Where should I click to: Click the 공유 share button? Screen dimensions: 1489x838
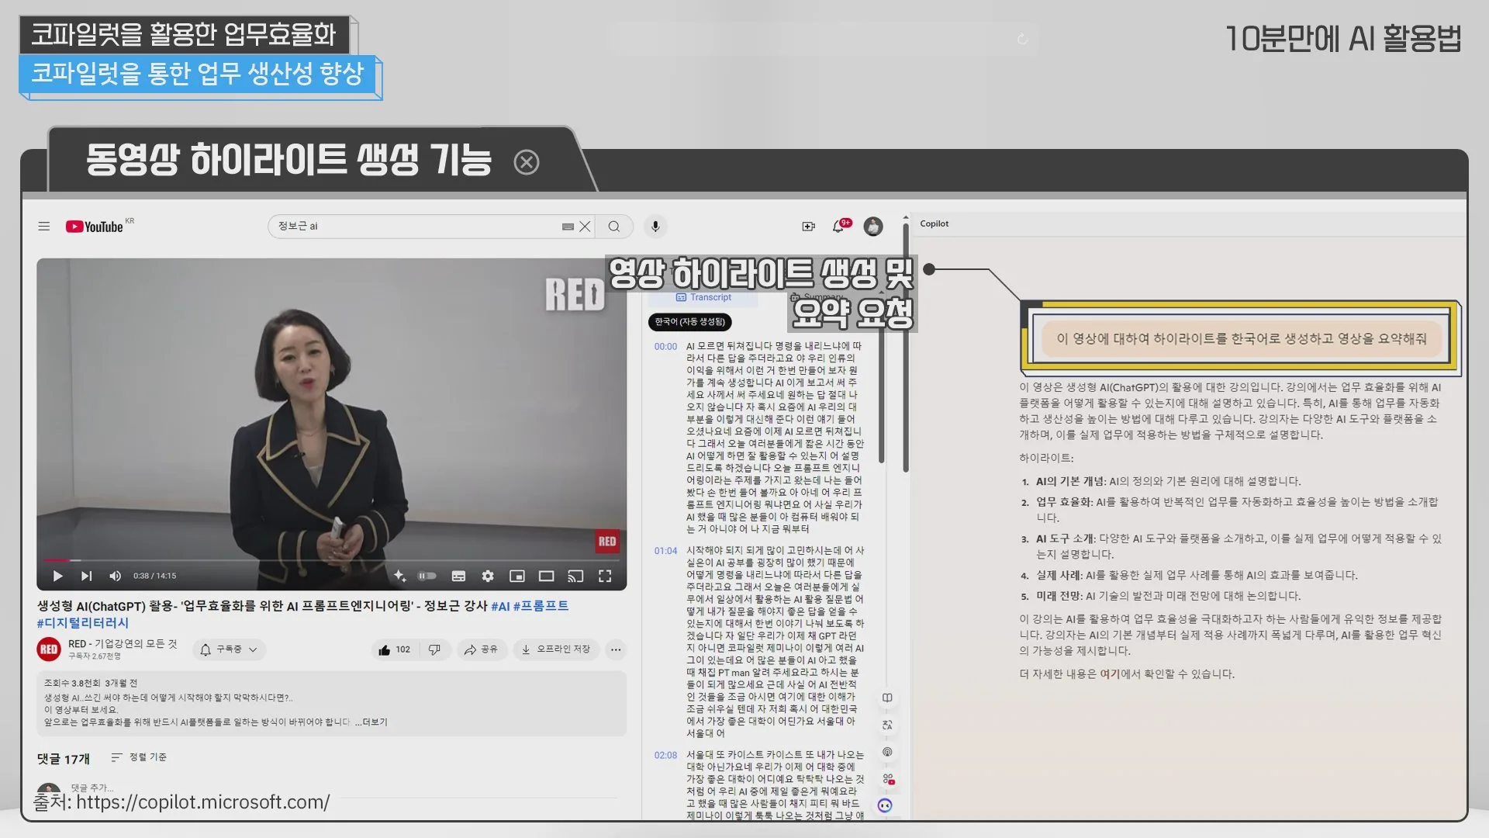coord(481,649)
